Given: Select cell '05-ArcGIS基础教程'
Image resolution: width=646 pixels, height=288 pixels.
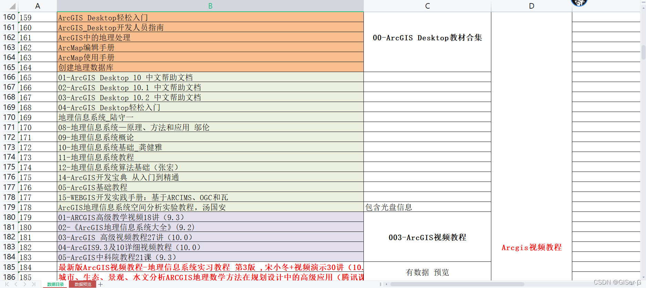Looking at the screenshot, I should 210,187.
